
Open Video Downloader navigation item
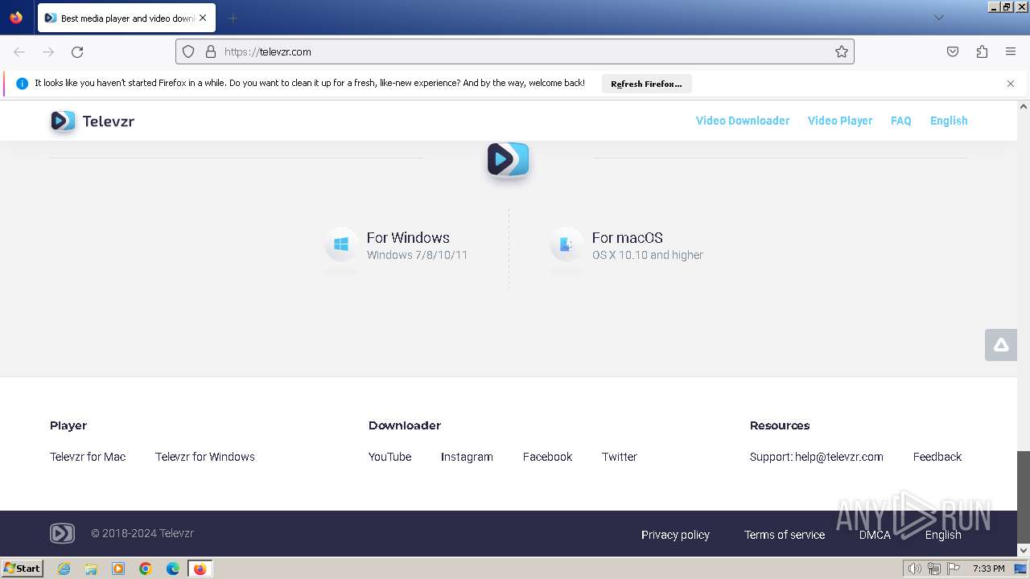(743, 121)
